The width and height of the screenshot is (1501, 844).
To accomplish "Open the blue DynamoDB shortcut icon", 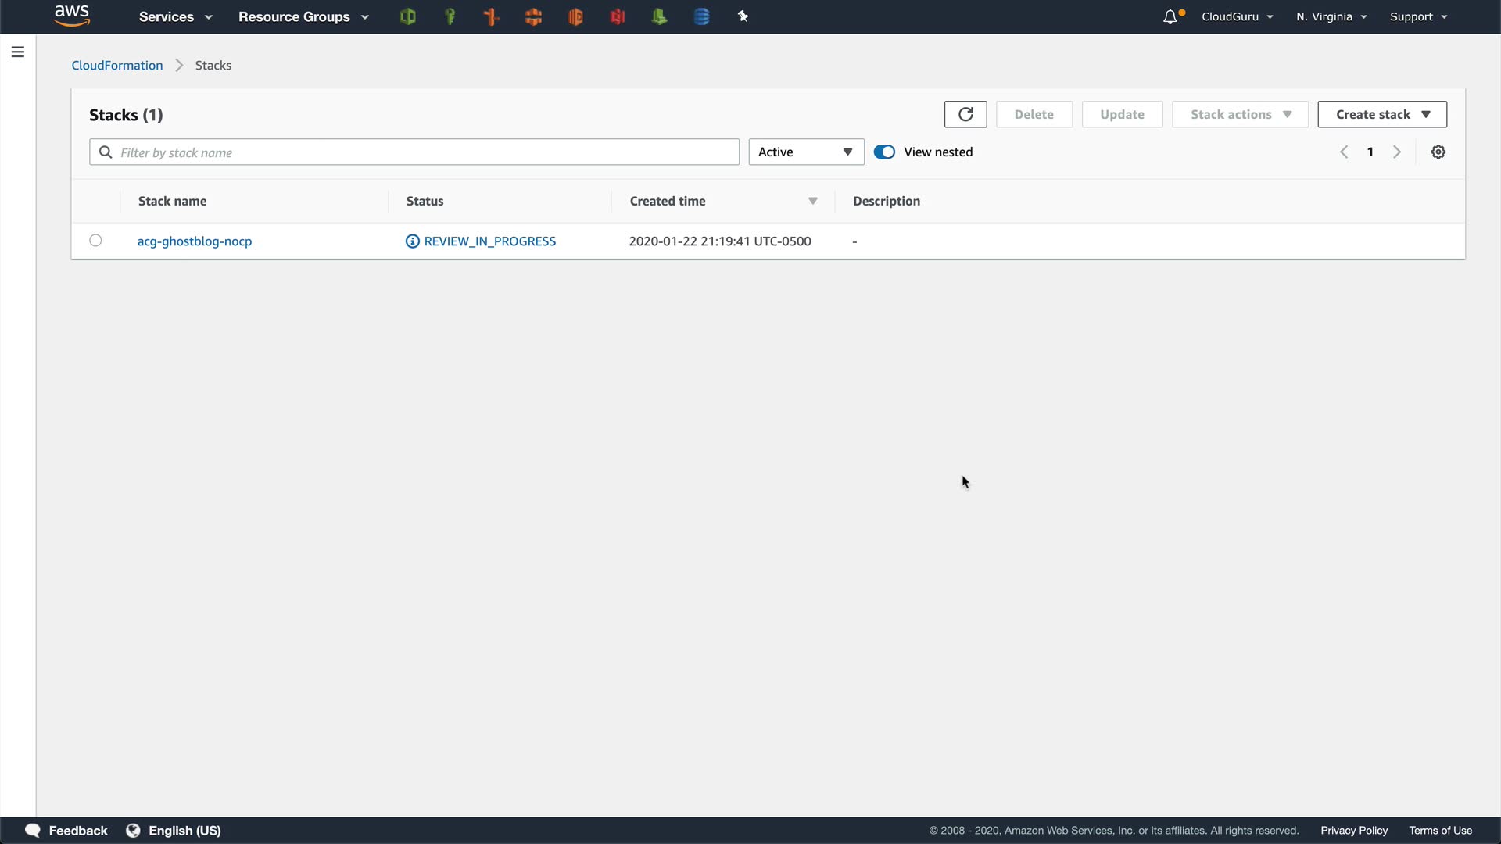I will [x=701, y=16].
